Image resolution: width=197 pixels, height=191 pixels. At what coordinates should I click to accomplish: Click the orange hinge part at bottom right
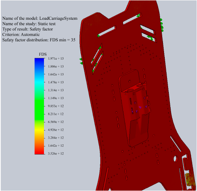(190, 180)
